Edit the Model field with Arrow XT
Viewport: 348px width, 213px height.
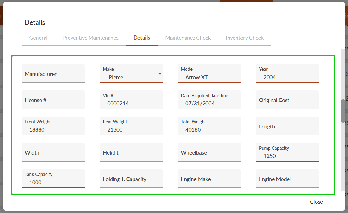tap(209, 77)
